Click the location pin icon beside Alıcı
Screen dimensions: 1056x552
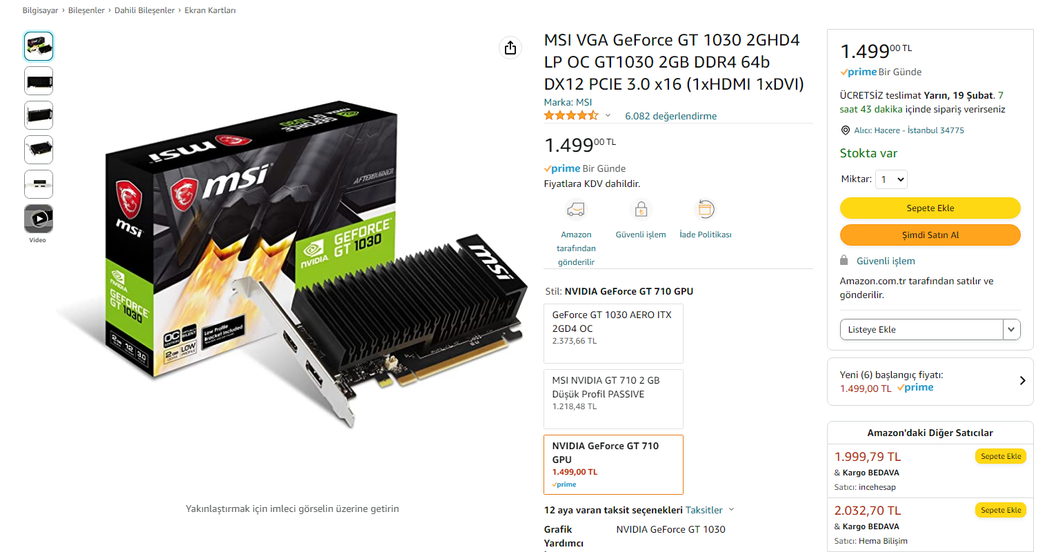(846, 130)
